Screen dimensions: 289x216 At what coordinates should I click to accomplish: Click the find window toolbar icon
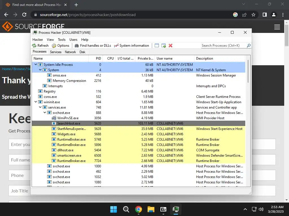tap(157, 46)
